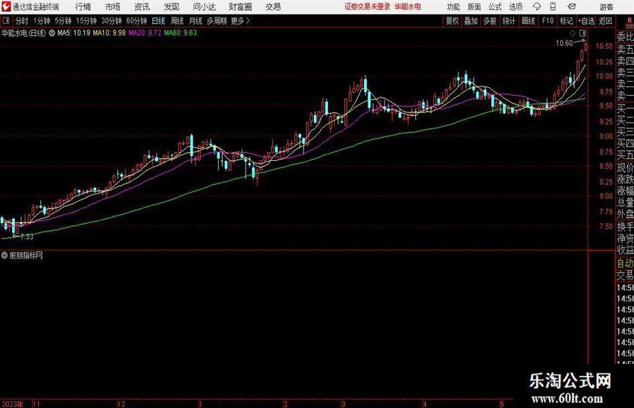This screenshot has height=408, width=634.
Task: Click the 复权 toolbar button
Action: [x=452, y=21]
